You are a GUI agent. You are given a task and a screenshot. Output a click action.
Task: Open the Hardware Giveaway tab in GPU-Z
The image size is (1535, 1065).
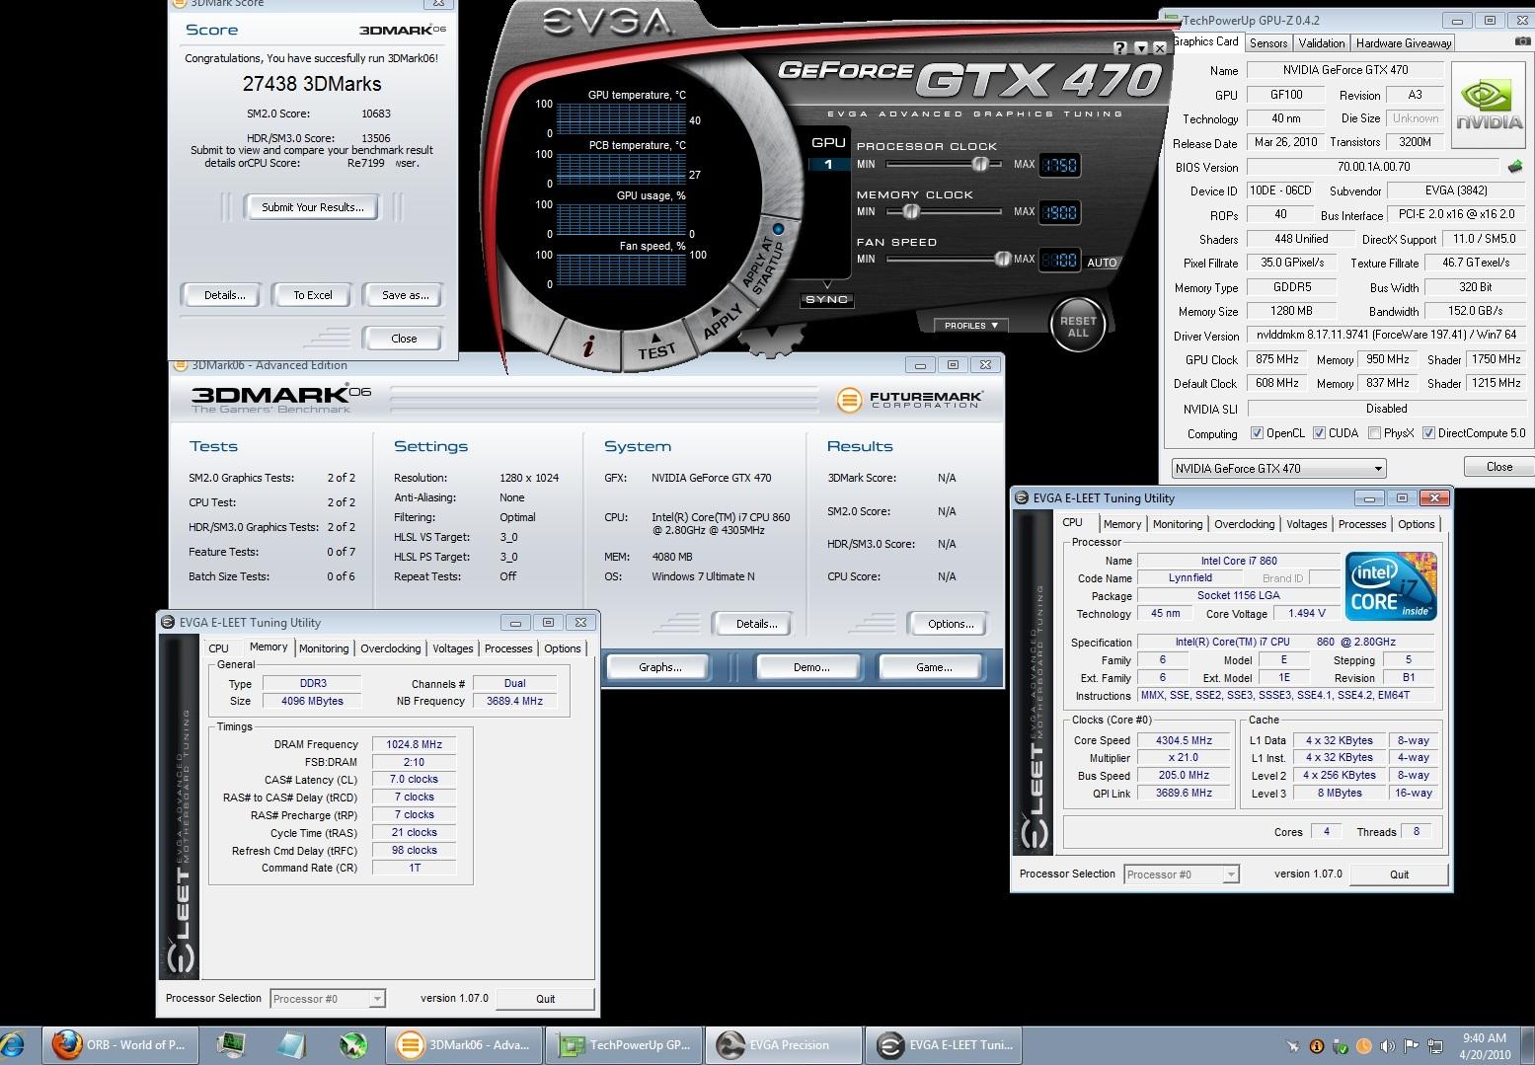click(1403, 43)
